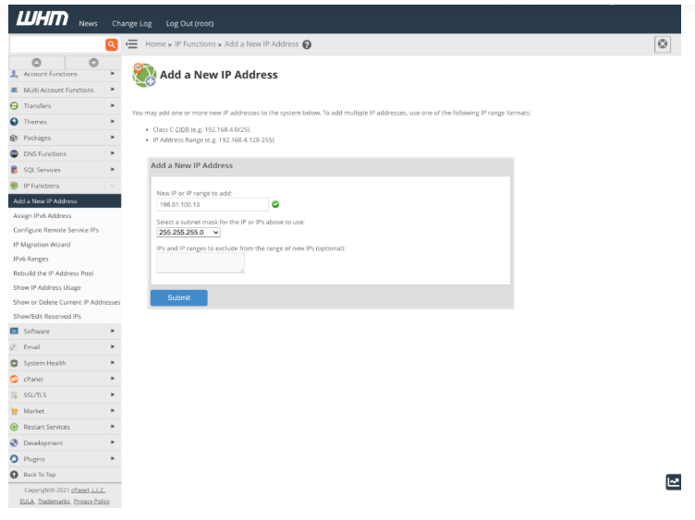Click Log Out (root) in top bar
The image size is (695, 520).
click(x=189, y=23)
